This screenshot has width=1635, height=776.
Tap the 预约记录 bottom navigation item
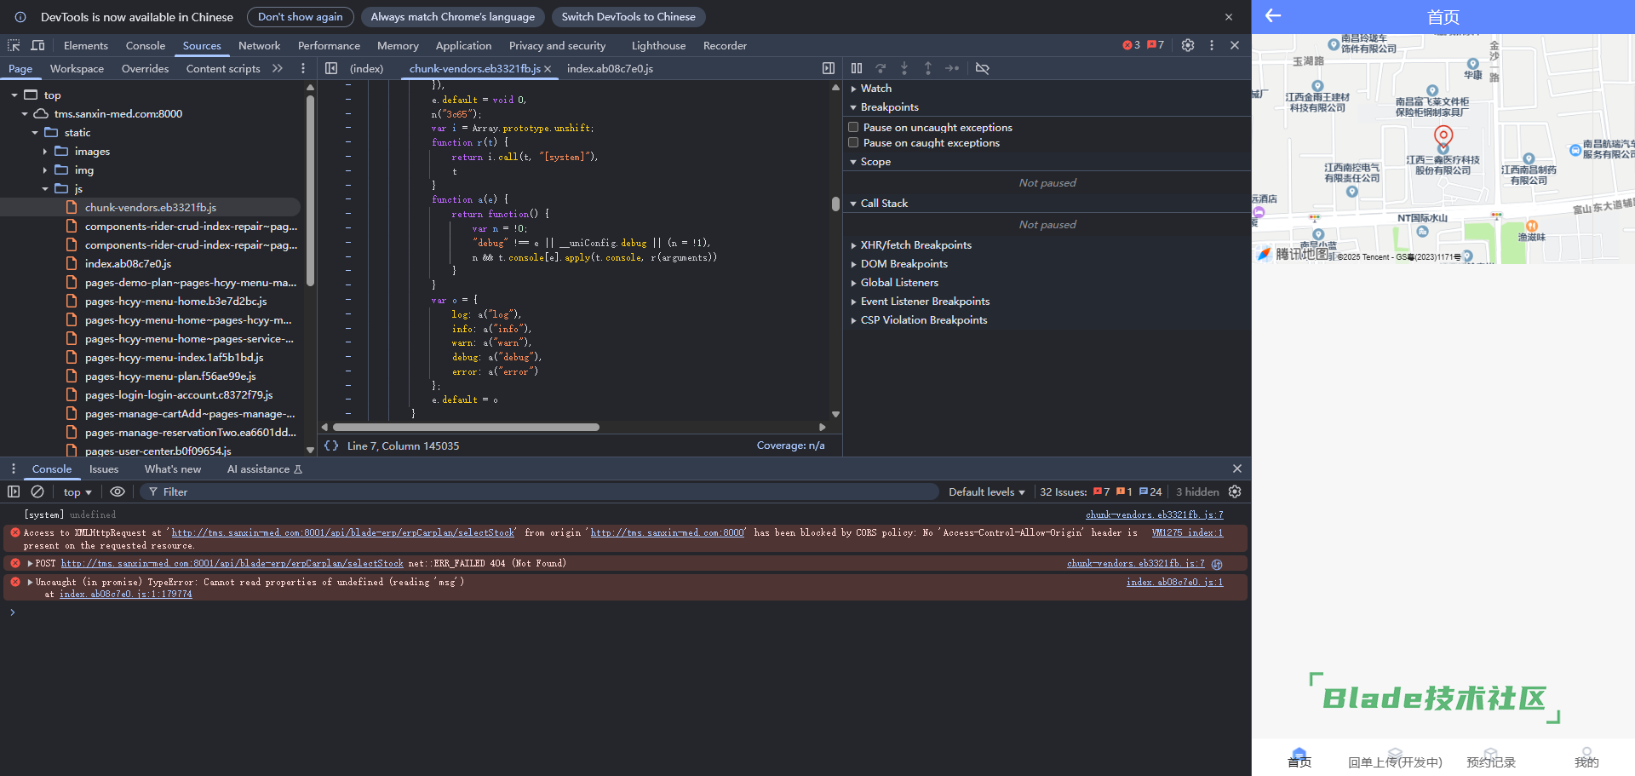(x=1491, y=756)
